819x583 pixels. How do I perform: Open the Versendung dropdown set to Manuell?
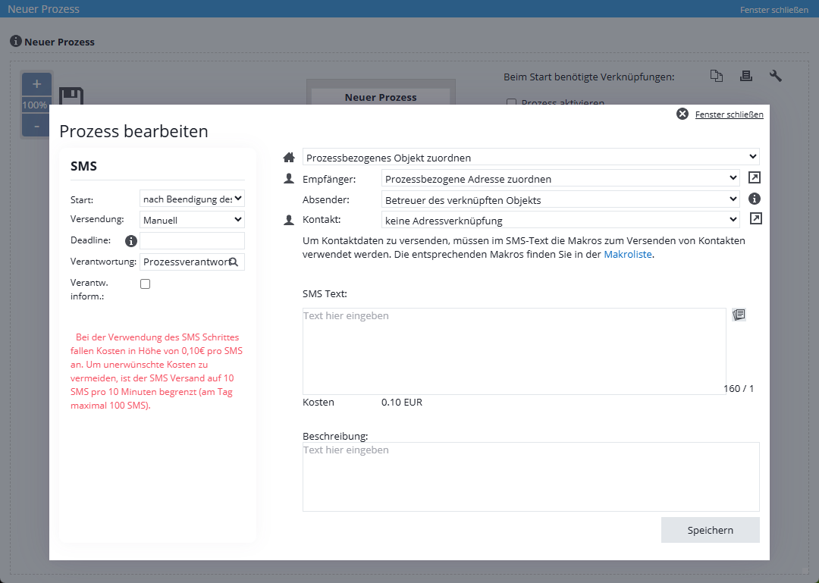(192, 220)
